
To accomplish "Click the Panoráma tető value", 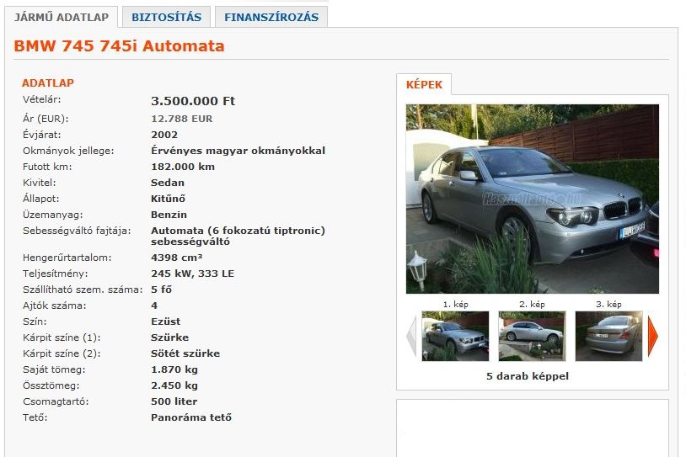I will click(191, 417).
